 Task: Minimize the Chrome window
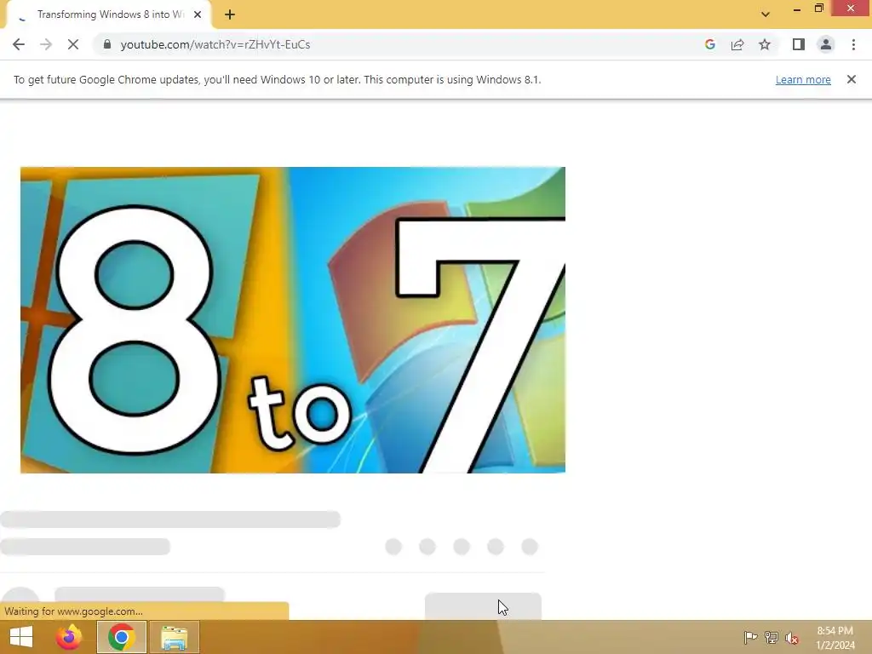[797, 9]
